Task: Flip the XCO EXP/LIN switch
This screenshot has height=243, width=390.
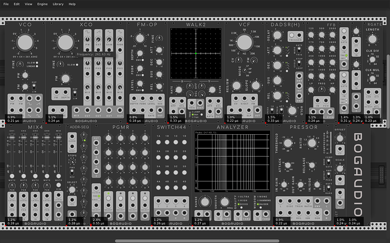Action: point(75,94)
